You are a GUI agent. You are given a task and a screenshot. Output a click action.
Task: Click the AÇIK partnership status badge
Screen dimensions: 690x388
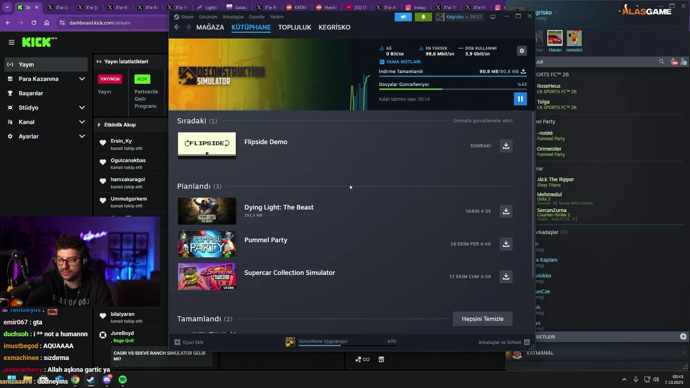(x=142, y=79)
